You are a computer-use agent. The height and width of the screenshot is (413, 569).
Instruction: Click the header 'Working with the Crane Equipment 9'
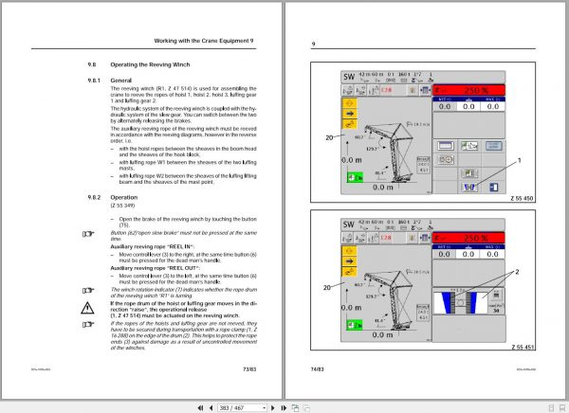pyautogui.click(x=204, y=41)
